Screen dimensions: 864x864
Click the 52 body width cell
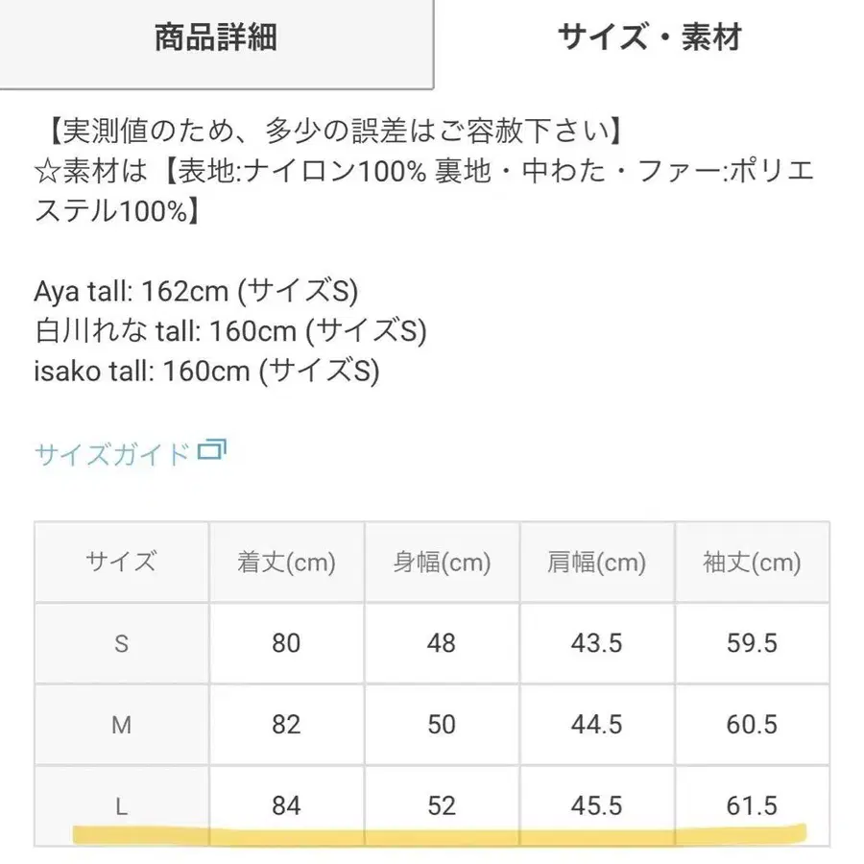pos(442,806)
